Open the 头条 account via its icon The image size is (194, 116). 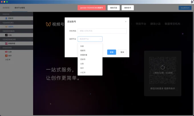[x=6, y=52]
